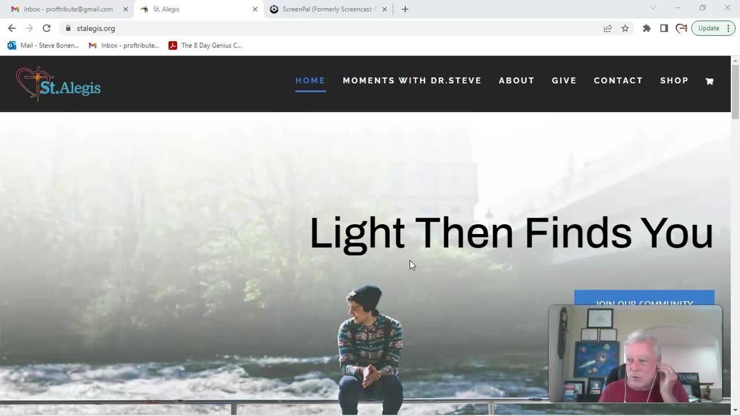View site information lock icon
Screen dimensions: 740x416
(x=68, y=28)
